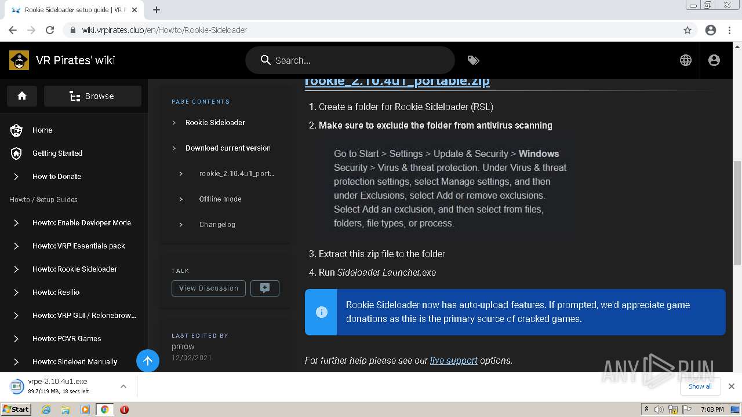Open the language globe icon
This screenshot has width=742, height=417.
click(686, 60)
